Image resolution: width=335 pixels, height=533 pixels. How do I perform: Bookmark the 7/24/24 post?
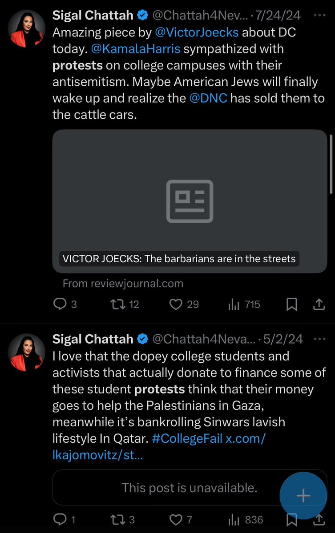pos(291,305)
